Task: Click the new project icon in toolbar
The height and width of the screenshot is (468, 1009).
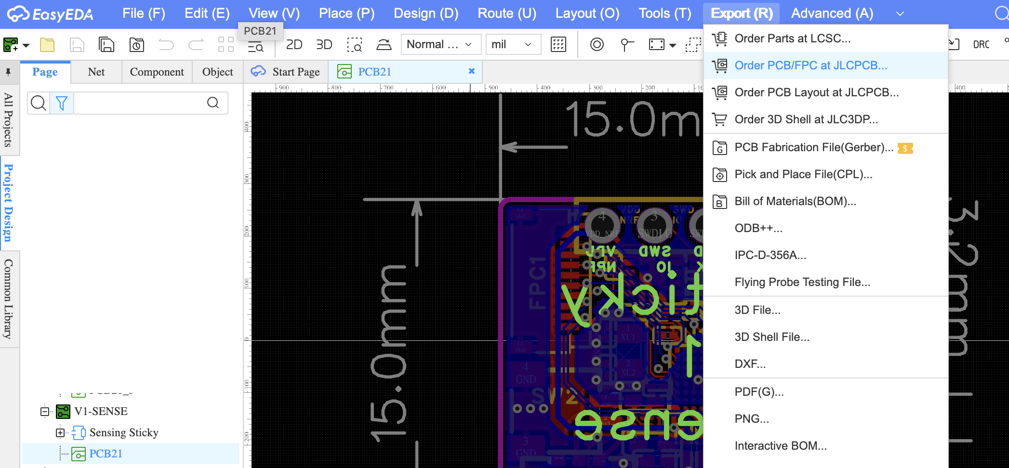Action: (11, 45)
